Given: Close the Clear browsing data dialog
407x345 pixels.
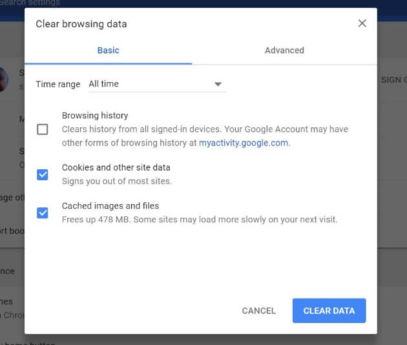Looking at the screenshot, I should tap(362, 23).
